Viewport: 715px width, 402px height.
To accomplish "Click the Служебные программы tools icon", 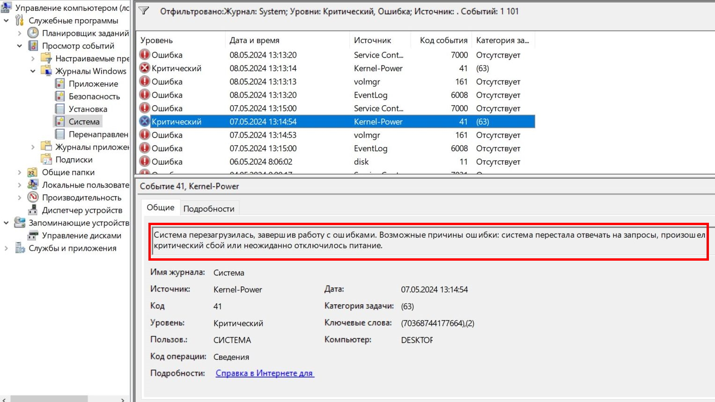I will 20,20.
